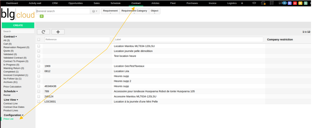Open Contract Due Dates link
The height and width of the screenshot is (128, 312).
(14, 107)
